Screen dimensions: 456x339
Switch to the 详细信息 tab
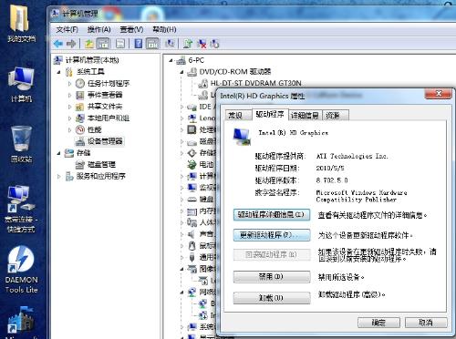pyautogui.click(x=305, y=115)
